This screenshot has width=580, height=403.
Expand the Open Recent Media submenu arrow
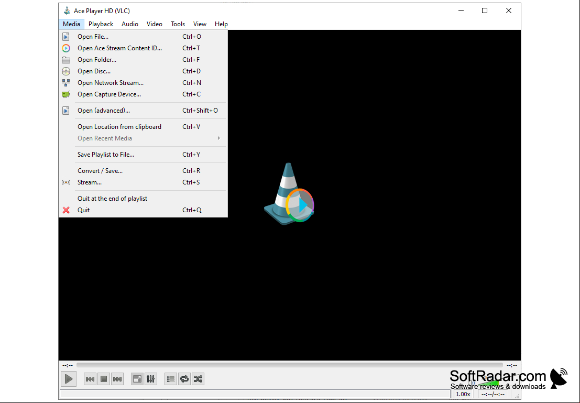[219, 138]
